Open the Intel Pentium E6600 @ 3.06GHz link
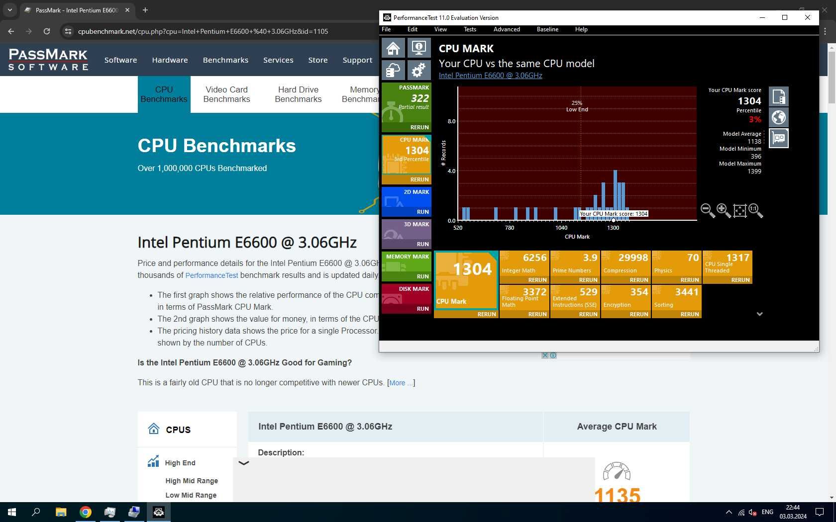 click(x=490, y=76)
